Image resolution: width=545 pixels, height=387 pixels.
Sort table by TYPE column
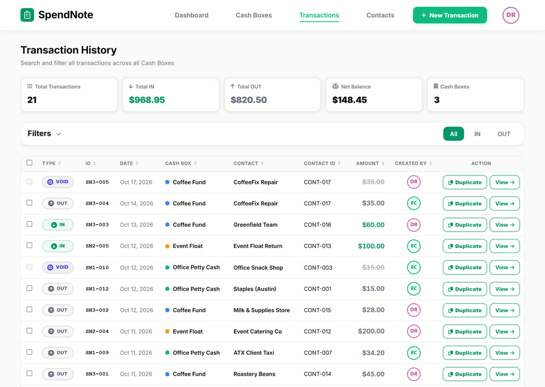click(x=52, y=163)
